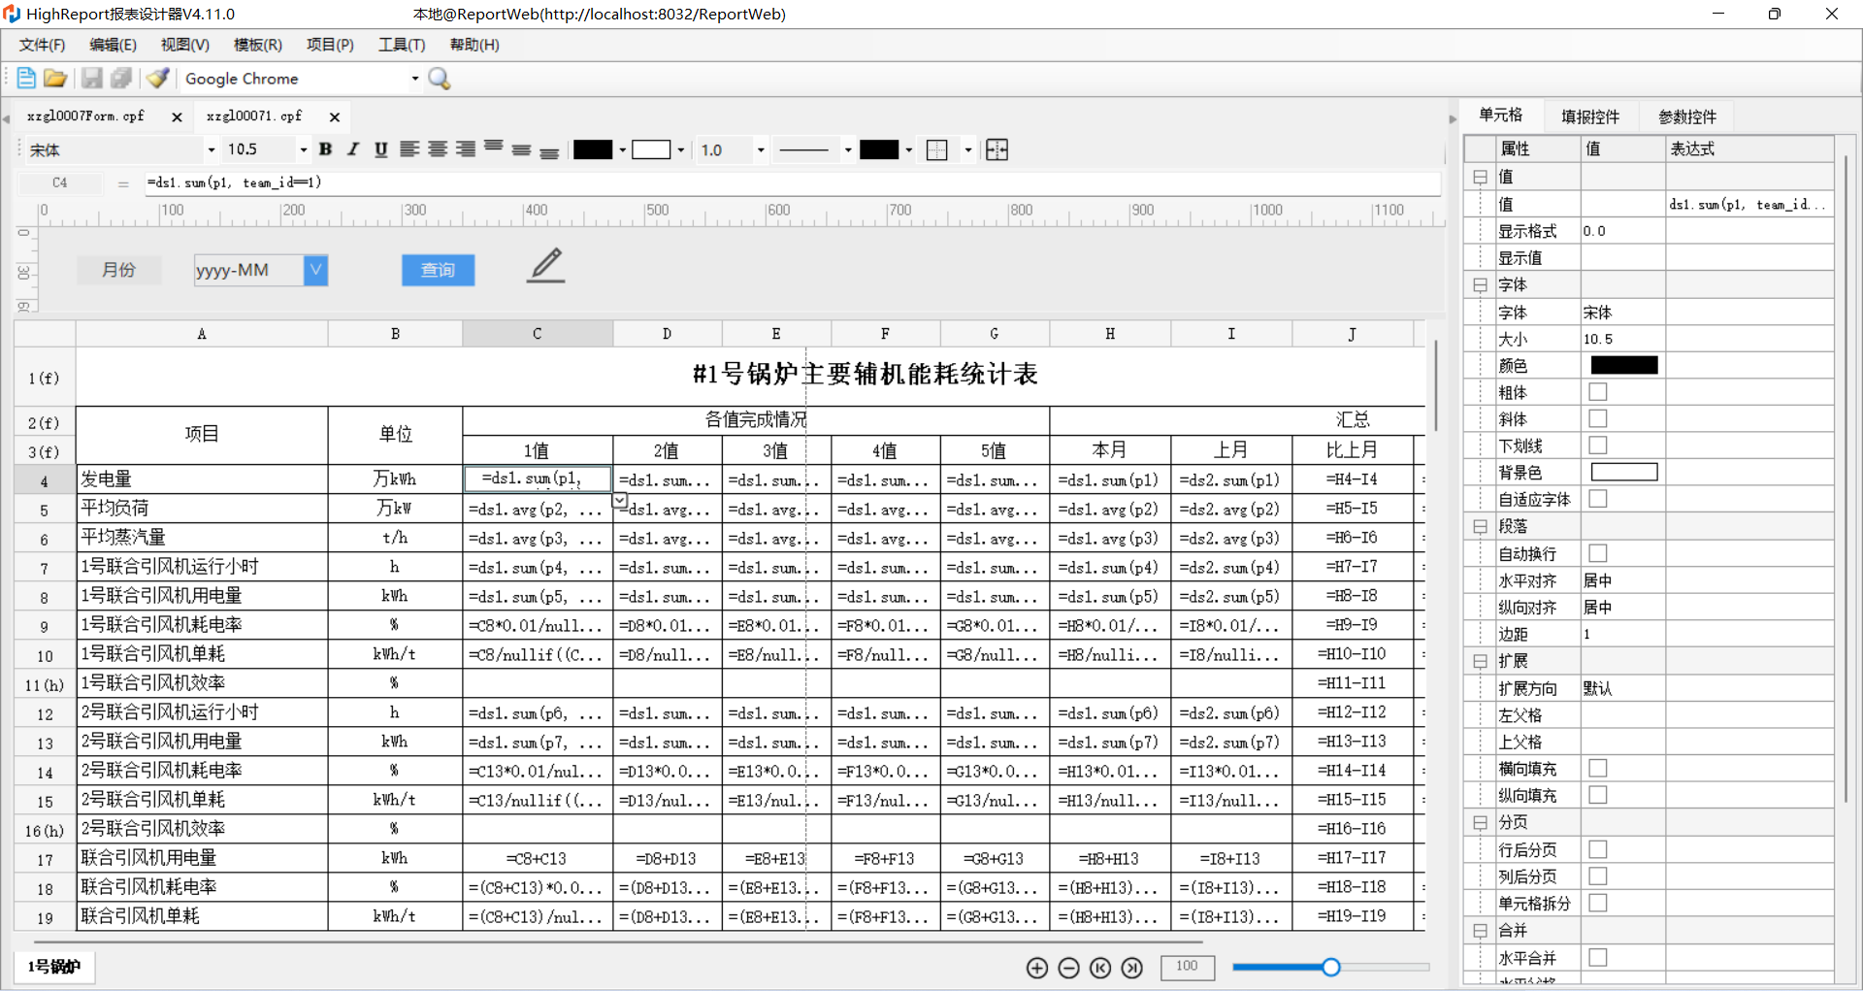Screen dimensions: 1863x991
Task: Open the line style dropdown
Action: tap(848, 149)
